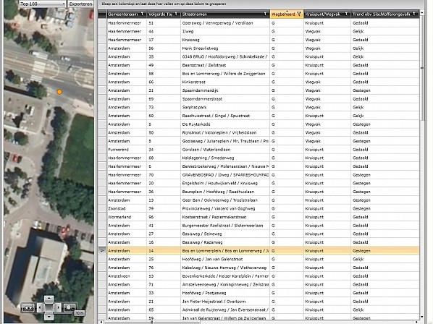The height and width of the screenshot is (324, 433).
Task: Open filter on Trend obv Slachtofferongevallen column
Action: point(414,14)
